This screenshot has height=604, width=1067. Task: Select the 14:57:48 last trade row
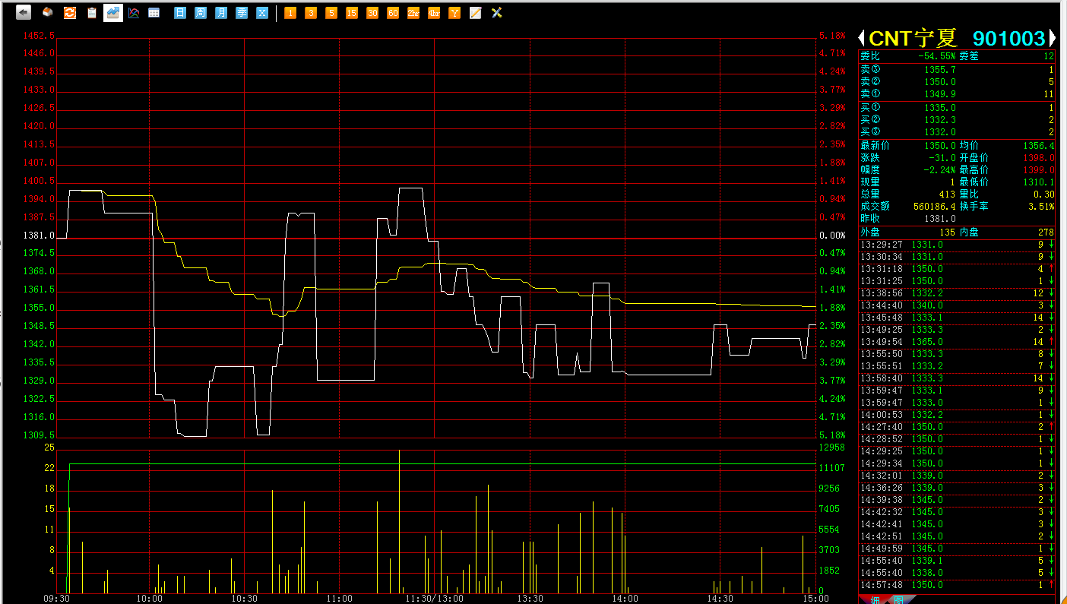pyautogui.click(x=958, y=585)
